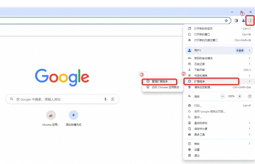Expand 查找和修改 submenu
The height and width of the screenshot is (164, 255).
pyautogui.click(x=219, y=123)
